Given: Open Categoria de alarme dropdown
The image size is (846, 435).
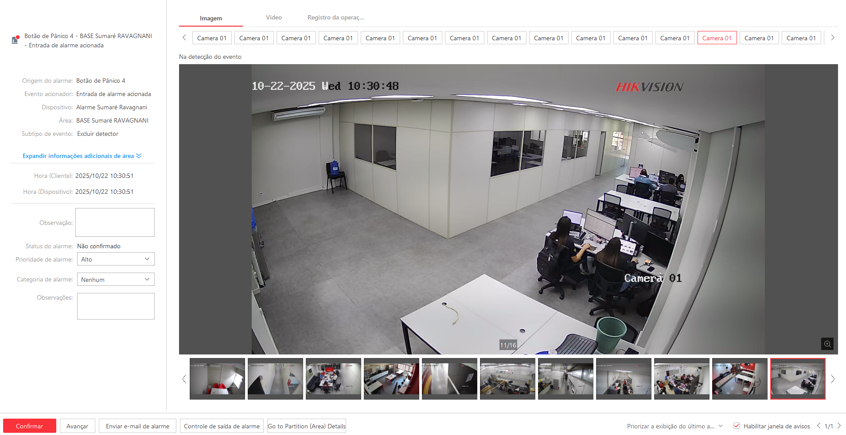Looking at the screenshot, I should click(x=116, y=280).
